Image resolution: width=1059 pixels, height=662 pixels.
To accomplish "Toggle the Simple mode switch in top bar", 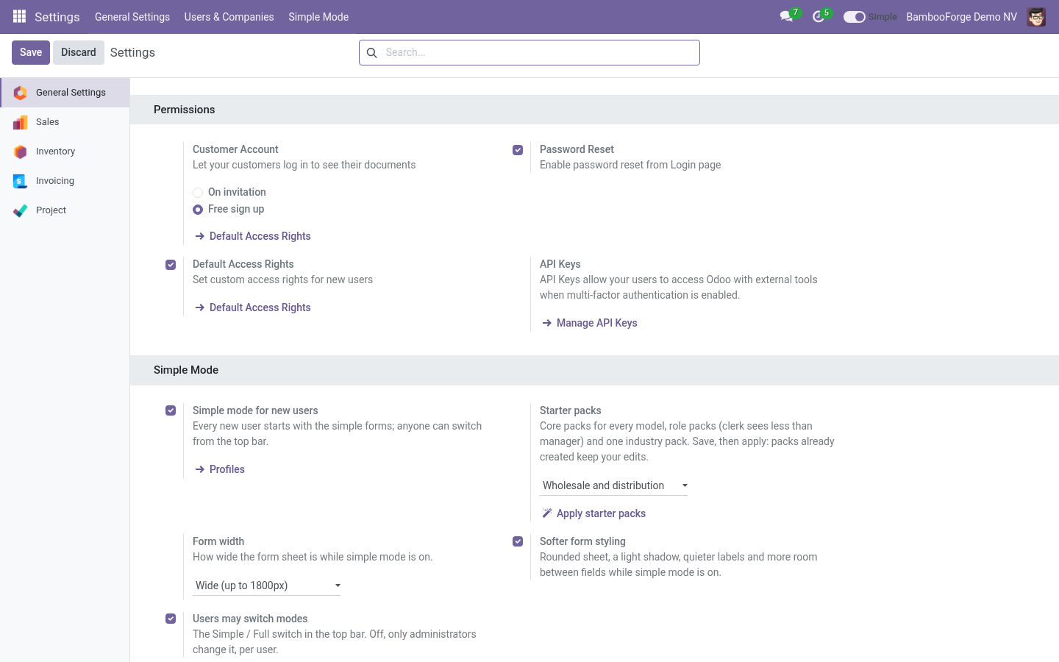I will click(x=854, y=17).
